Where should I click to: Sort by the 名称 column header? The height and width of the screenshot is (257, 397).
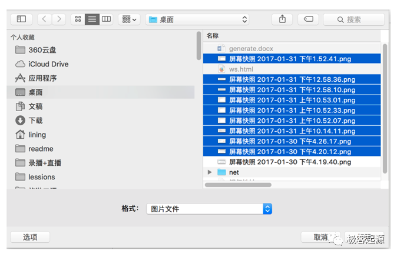point(292,36)
